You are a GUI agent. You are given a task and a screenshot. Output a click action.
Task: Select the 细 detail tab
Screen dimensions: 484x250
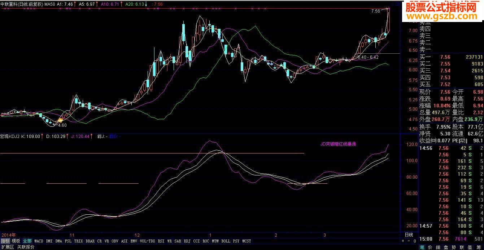click(x=438, y=247)
